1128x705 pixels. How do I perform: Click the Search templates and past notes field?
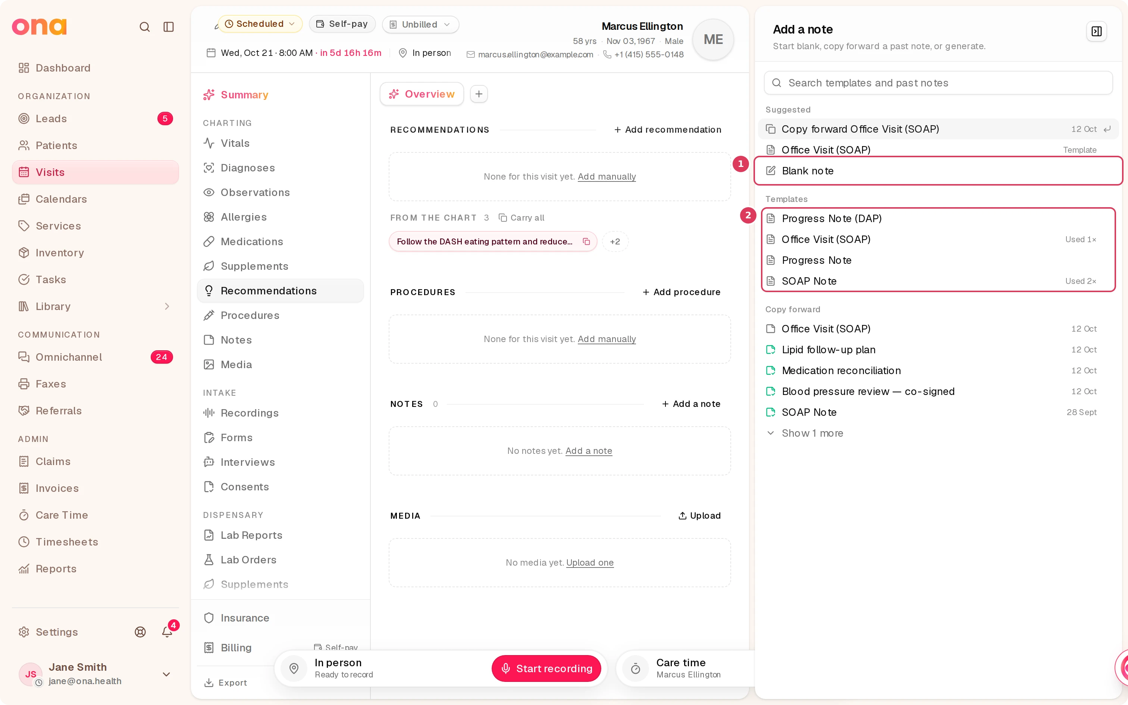pos(938,82)
